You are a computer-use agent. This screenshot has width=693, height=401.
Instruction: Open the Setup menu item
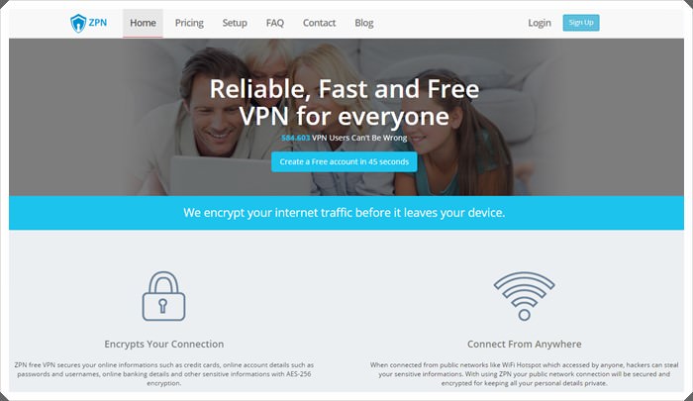pyautogui.click(x=235, y=23)
